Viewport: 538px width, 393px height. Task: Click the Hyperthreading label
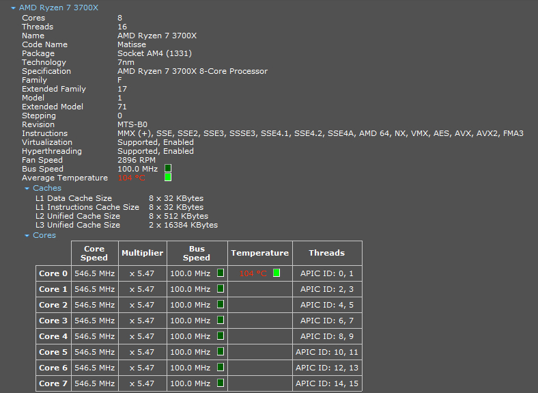pos(52,152)
